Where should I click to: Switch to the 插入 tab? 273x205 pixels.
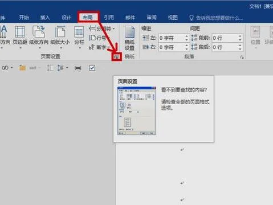pyautogui.click(x=45, y=18)
